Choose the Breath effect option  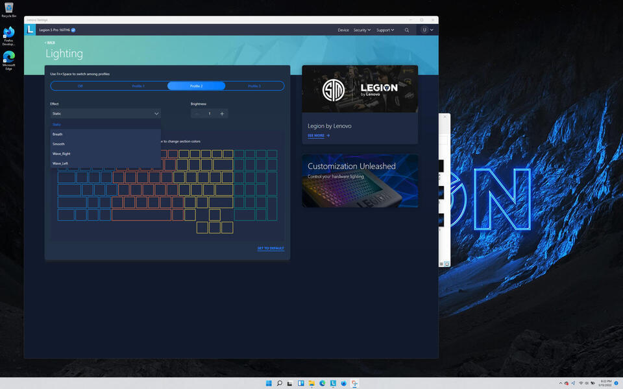pos(105,134)
